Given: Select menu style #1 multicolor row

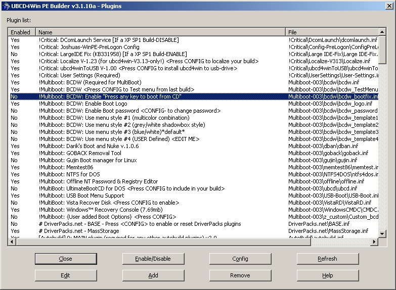Looking at the screenshot, I should 194,118.
